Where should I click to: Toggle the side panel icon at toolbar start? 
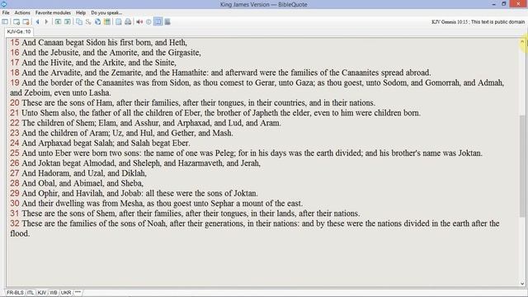pos(5,22)
